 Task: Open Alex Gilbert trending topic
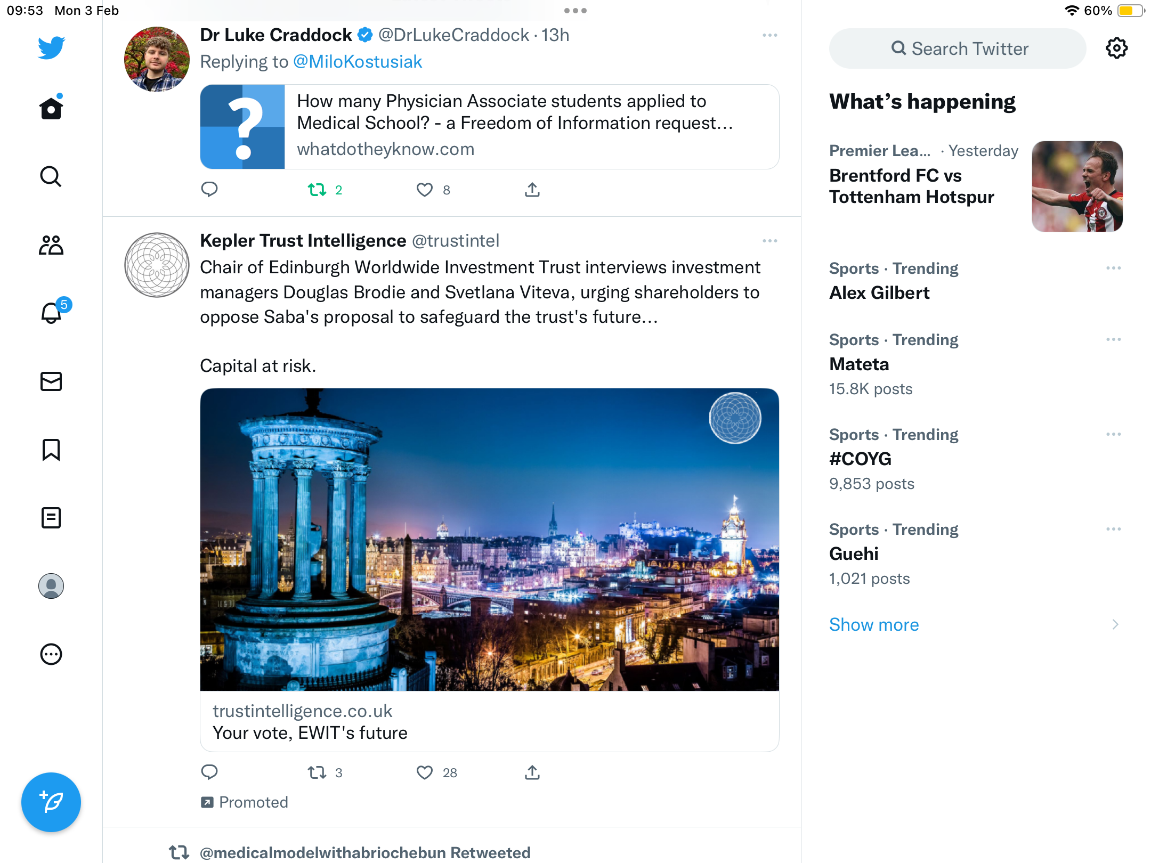tap(879, 292)
